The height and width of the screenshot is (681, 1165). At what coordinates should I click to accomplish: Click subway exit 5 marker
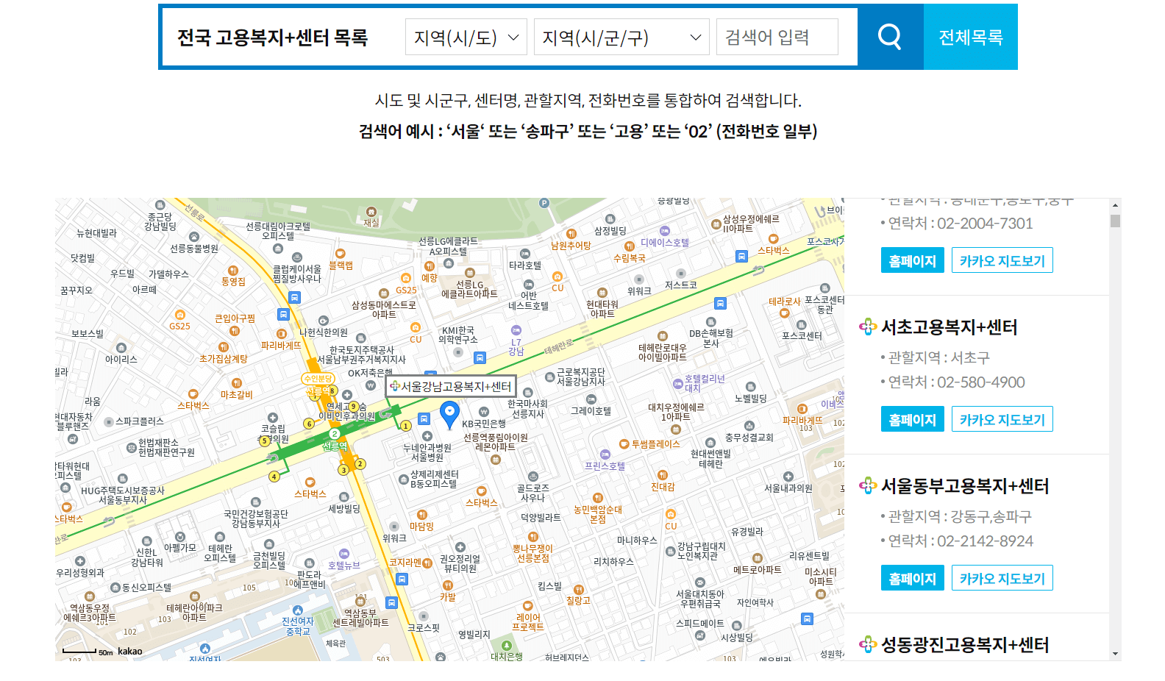point(264,441)
